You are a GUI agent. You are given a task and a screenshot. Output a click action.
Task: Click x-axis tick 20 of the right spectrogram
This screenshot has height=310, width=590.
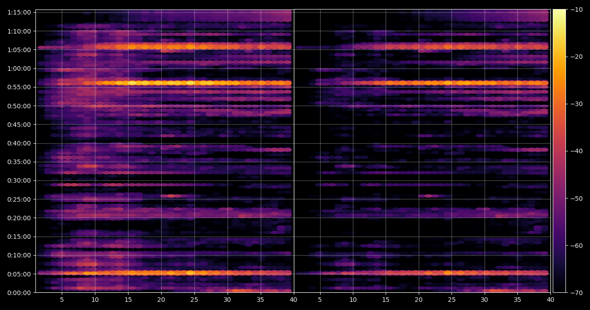419,300
